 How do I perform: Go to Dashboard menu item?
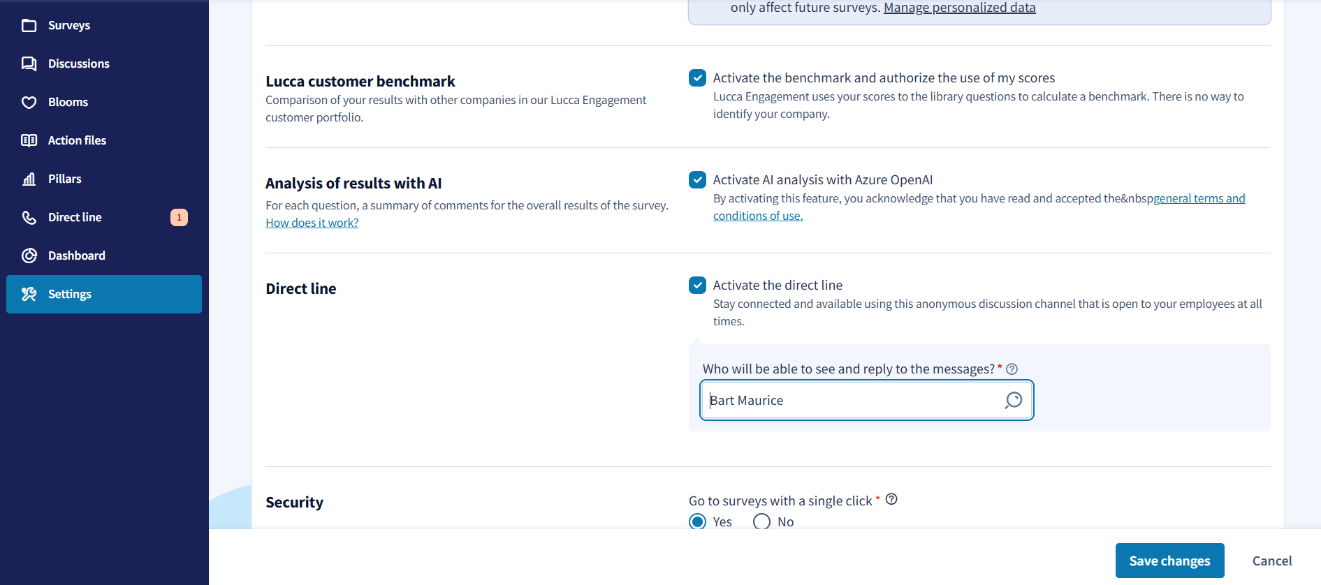pos(104,256)
